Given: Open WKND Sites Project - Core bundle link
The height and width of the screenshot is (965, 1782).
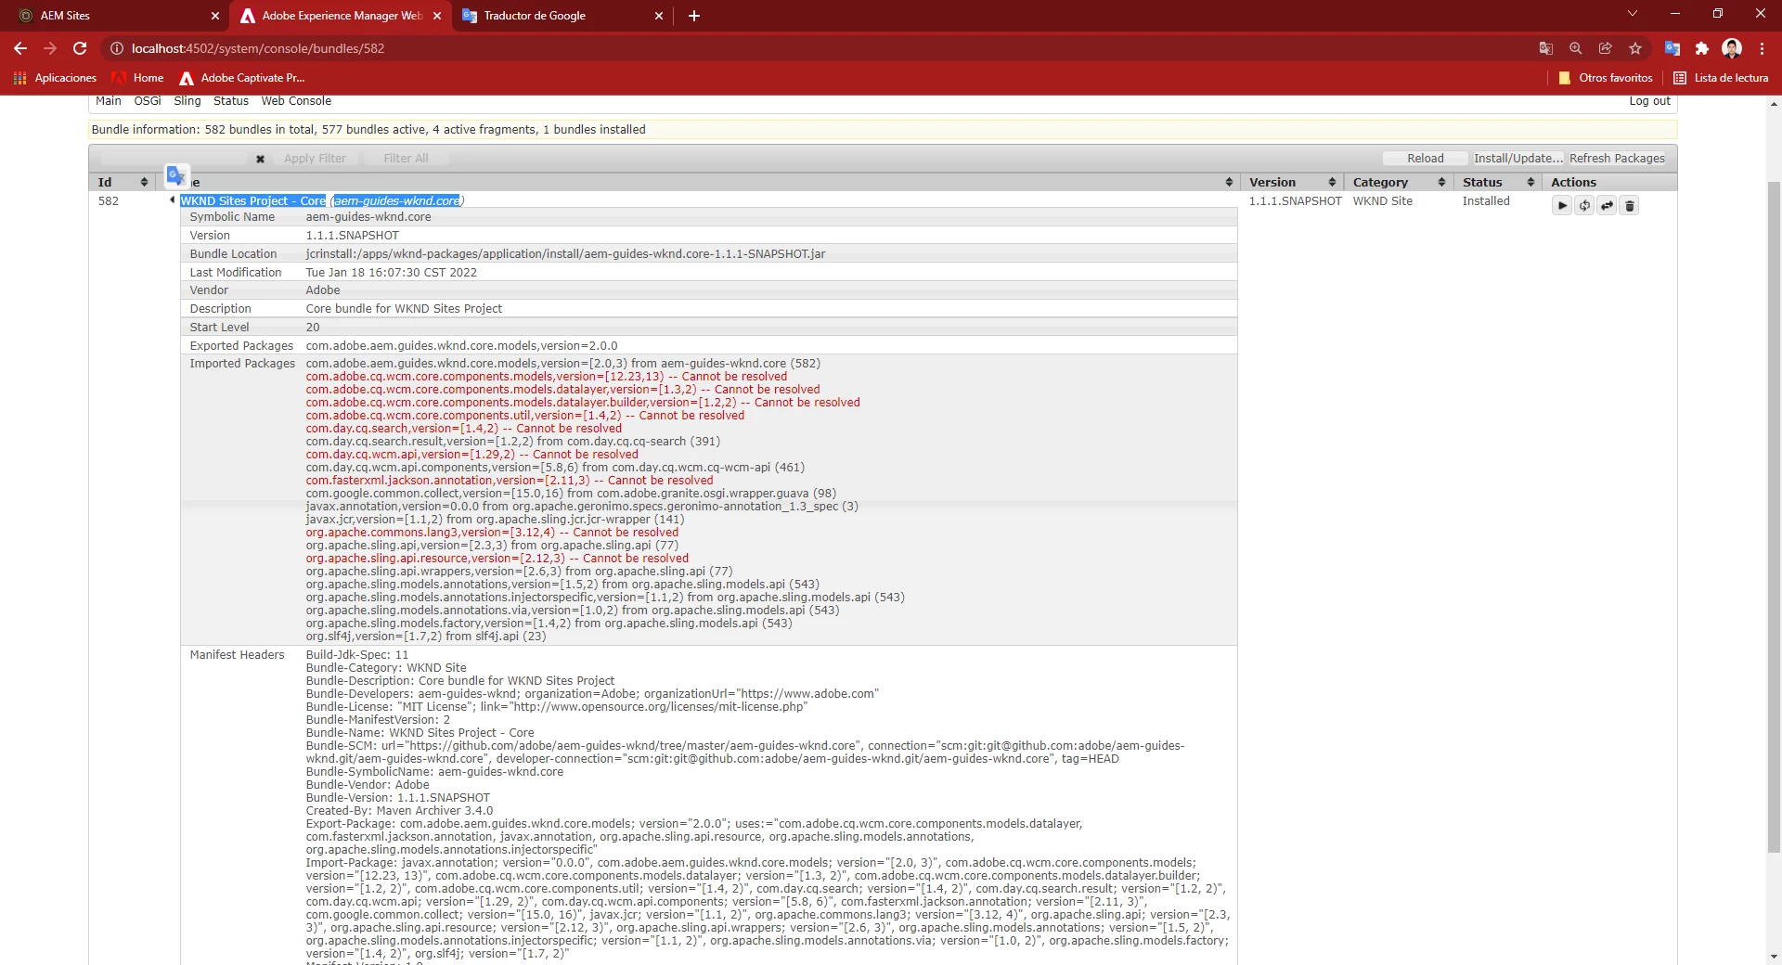Looking at the screenshot, I should tap(252, 201).
